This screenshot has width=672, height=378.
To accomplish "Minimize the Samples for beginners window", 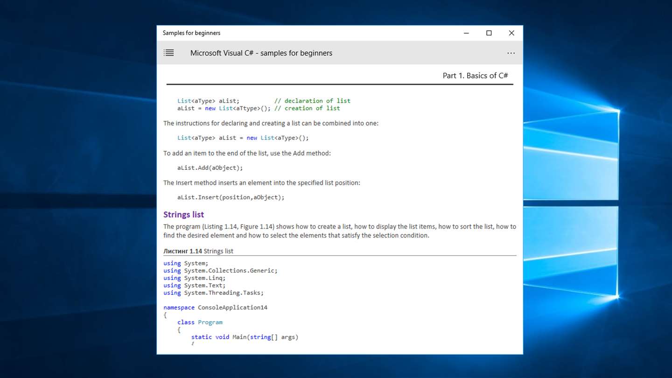I will [x=466, y=33].
